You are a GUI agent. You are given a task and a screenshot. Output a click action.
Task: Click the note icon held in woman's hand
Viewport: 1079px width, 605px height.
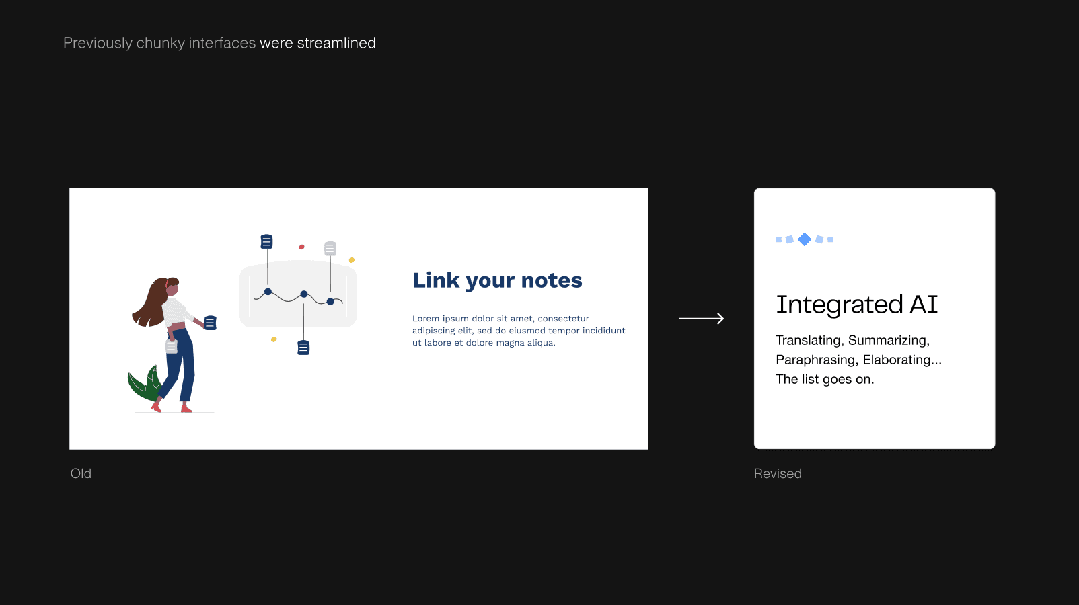tap(211, 323)
